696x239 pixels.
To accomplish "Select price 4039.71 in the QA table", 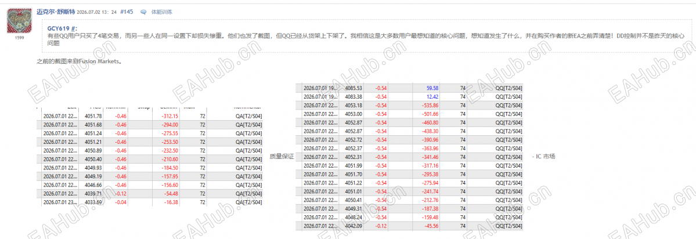I will point(93,193).
